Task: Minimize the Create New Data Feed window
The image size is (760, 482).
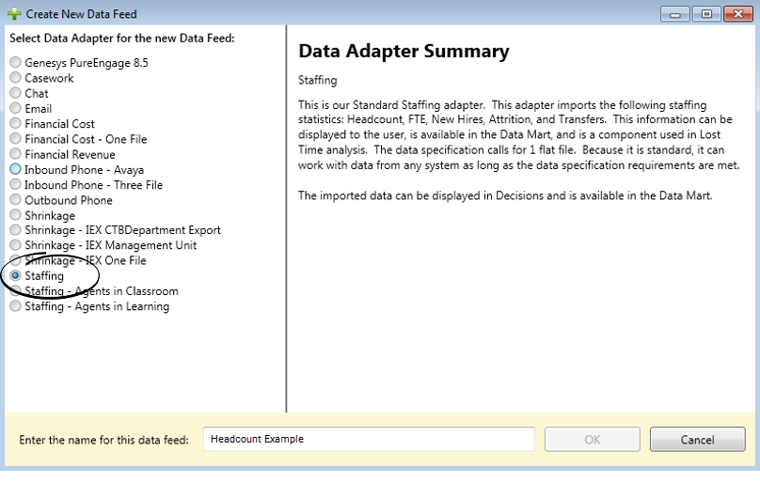Action: tap(675, 14)
